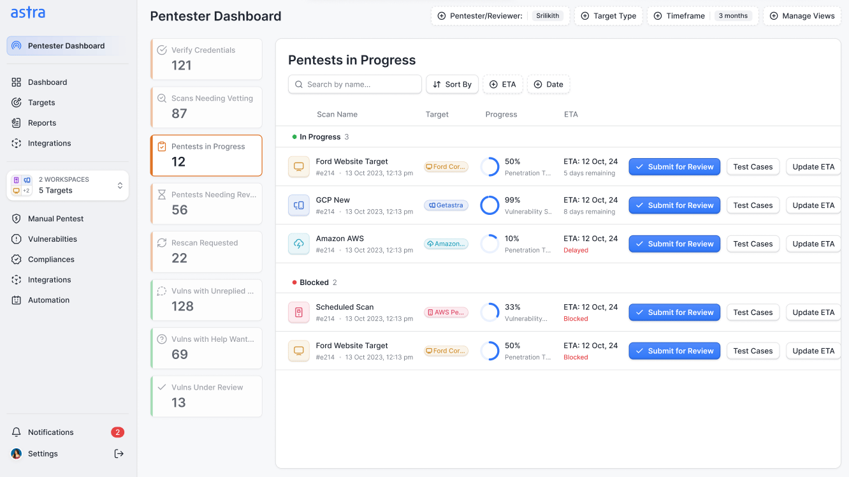Open the Settings menu item
Image resolution: width=849 pixels, height=477 pixels.
click(43, 454)
